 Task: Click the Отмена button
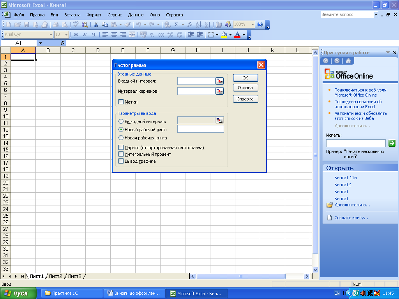point(245,88)
